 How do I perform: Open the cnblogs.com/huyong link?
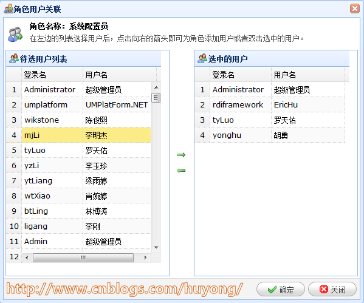pos(125,289)
